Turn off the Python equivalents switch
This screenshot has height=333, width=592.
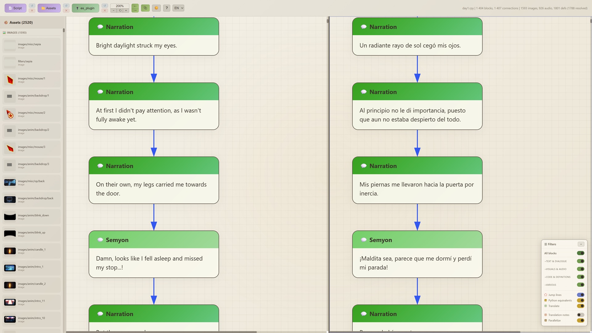point(581,300)
